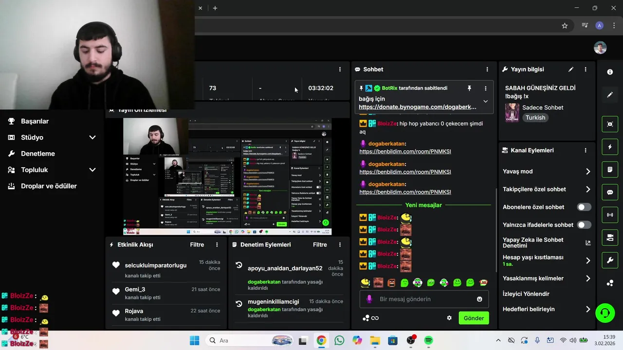The height and width of the screenshot is (350, 623).
Task: Click the Windows taskbar Ara search box
Action: point(251,340)
